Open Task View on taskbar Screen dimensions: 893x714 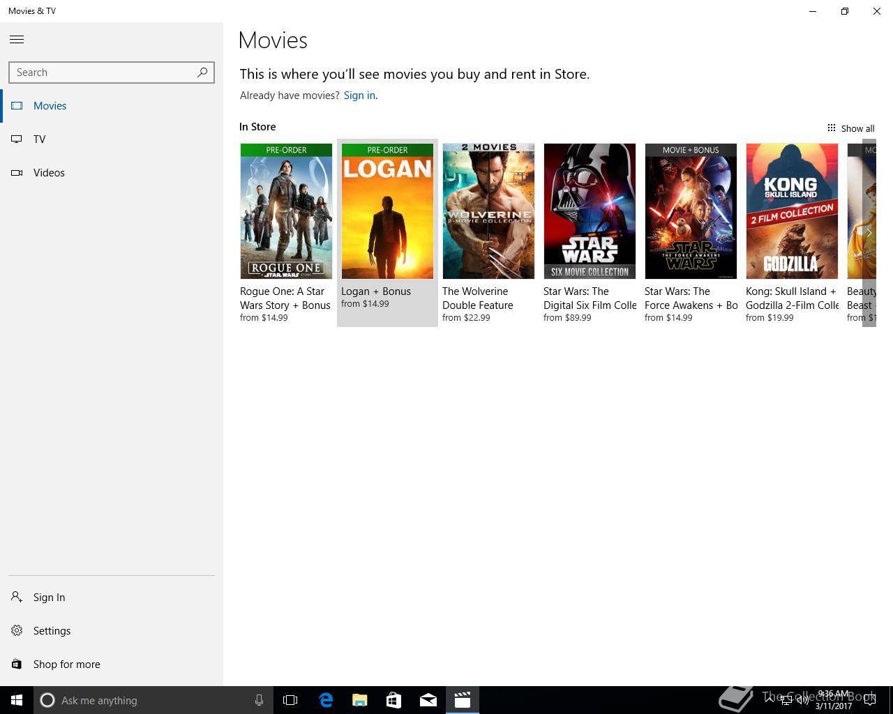(290, 700)
